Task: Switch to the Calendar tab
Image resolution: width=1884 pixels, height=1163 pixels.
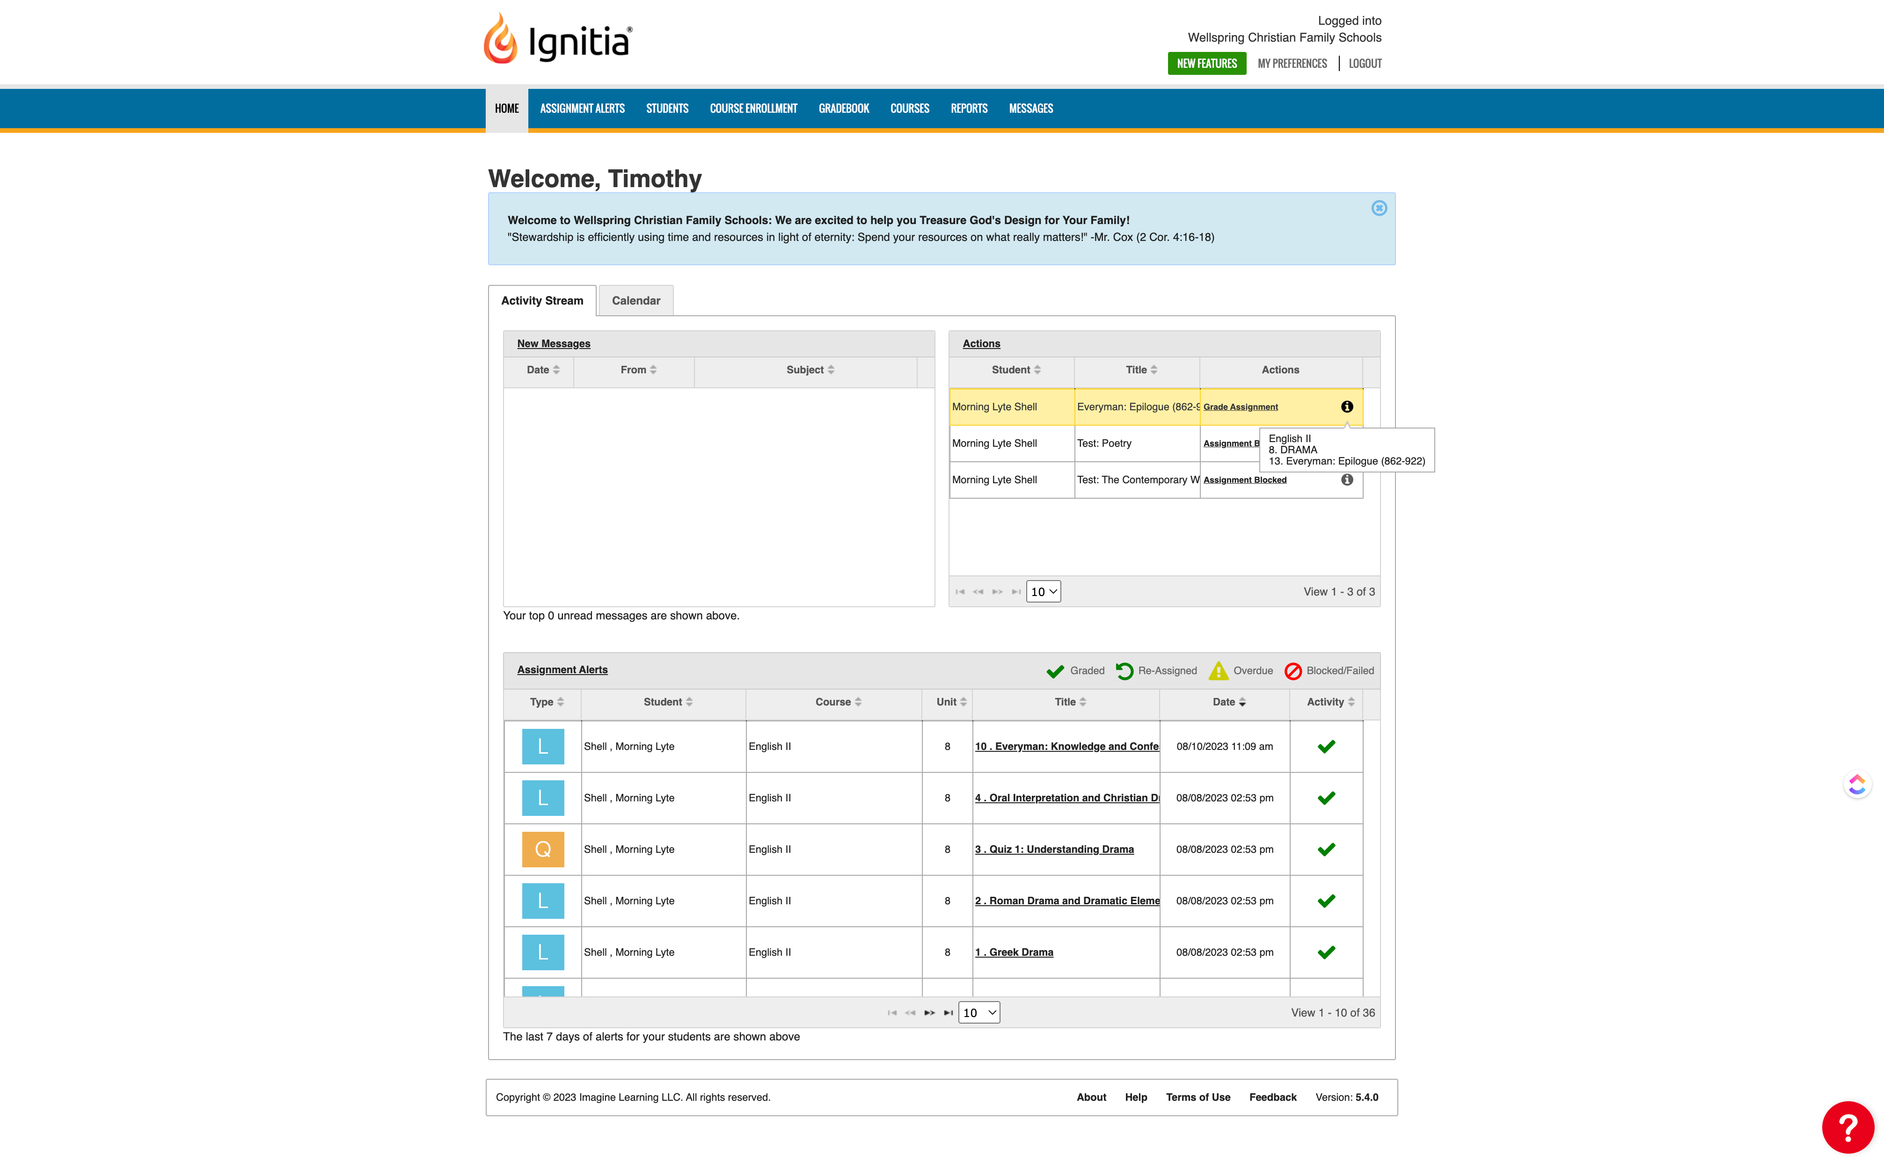Action: pos(635,301)
